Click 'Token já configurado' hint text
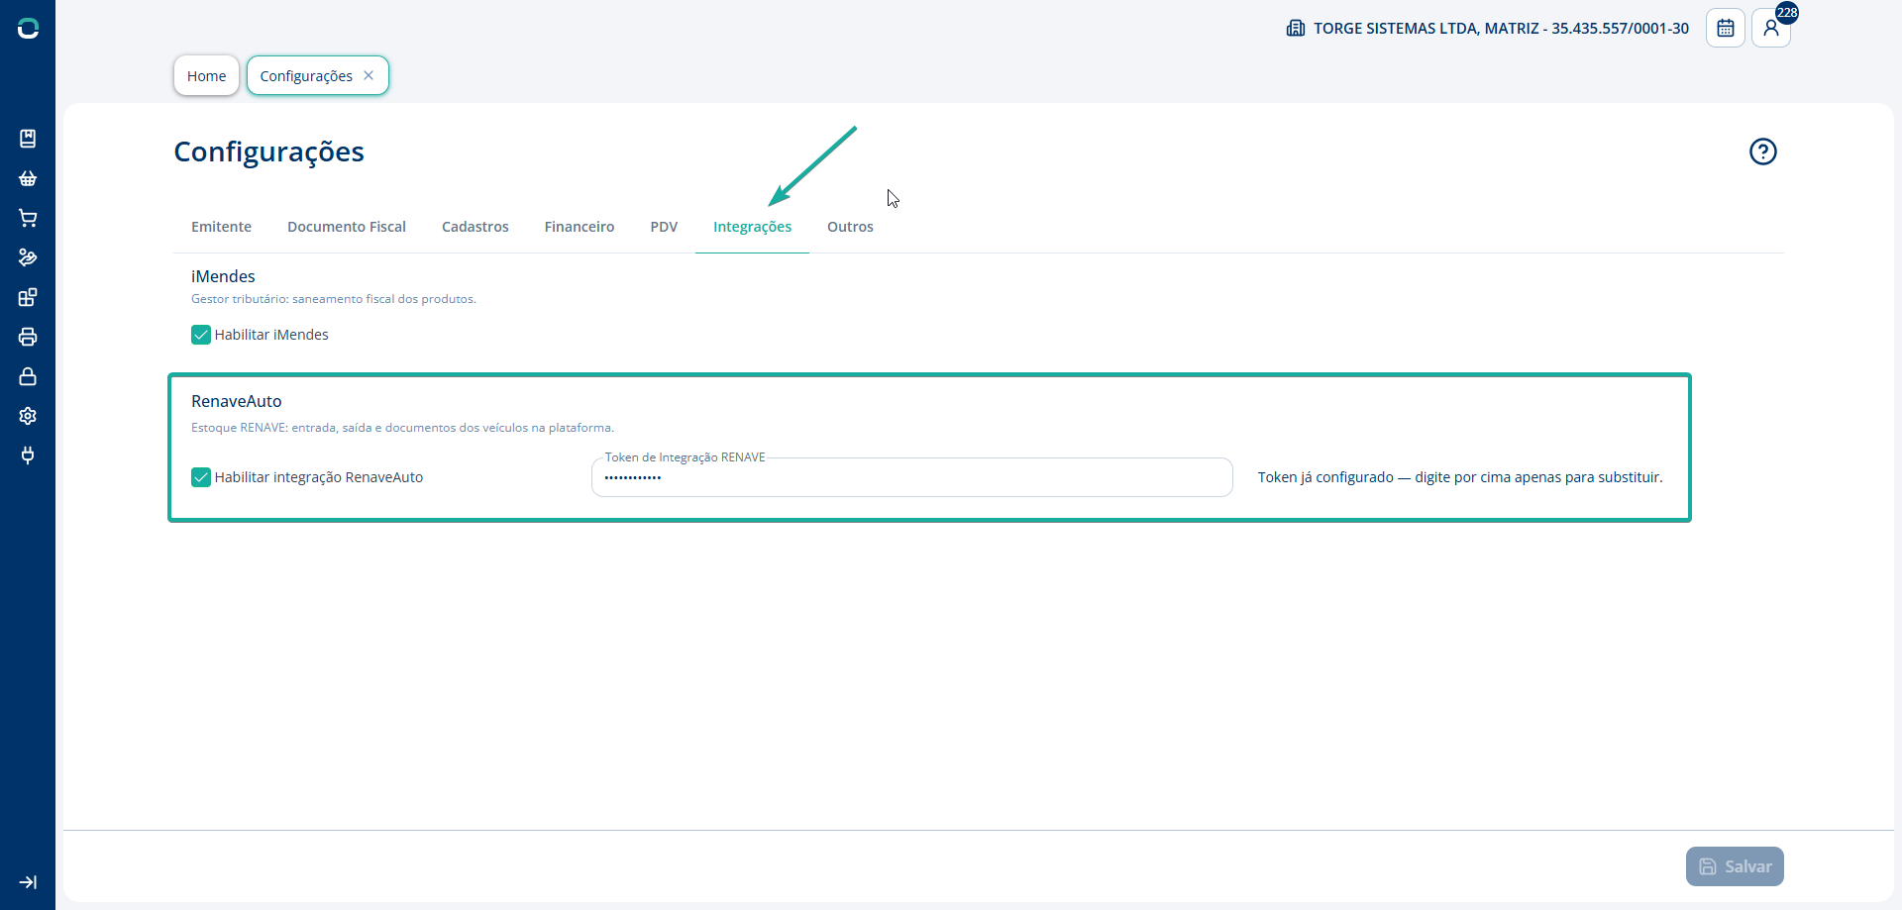 (1460, 477)
